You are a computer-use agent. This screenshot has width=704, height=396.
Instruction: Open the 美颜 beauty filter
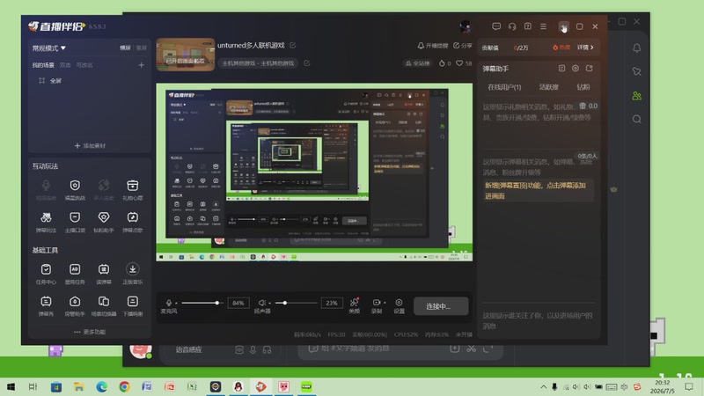point(355,304)
